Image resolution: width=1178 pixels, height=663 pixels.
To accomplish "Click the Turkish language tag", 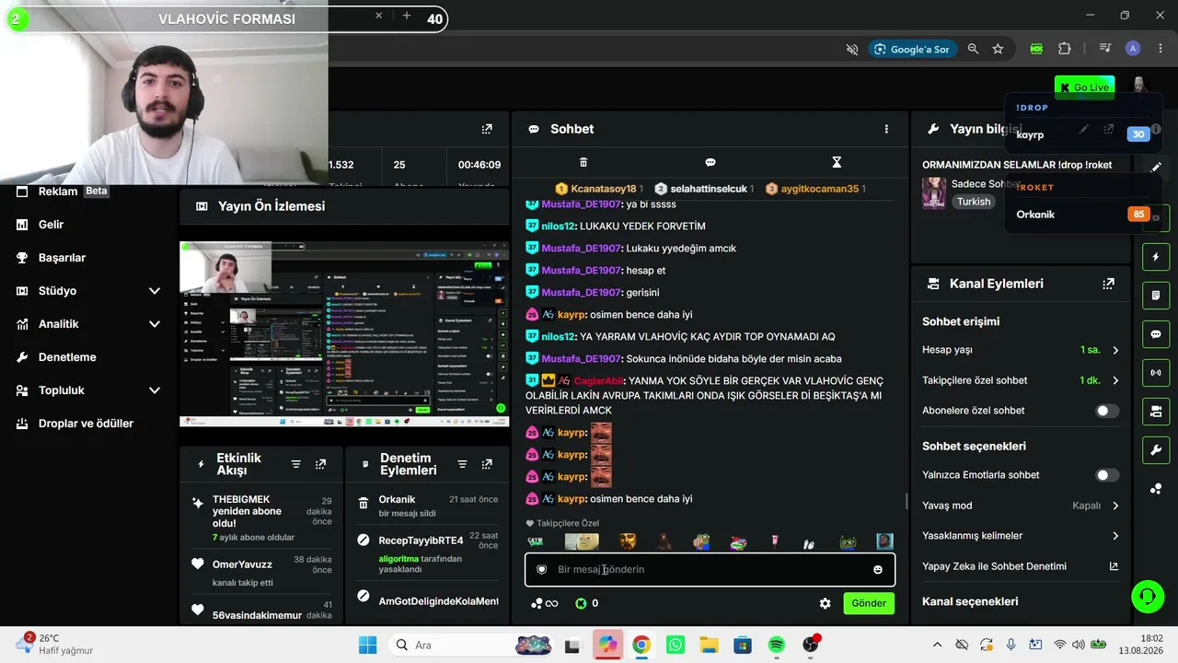I will pyautogui.click(x=974, y=202).
